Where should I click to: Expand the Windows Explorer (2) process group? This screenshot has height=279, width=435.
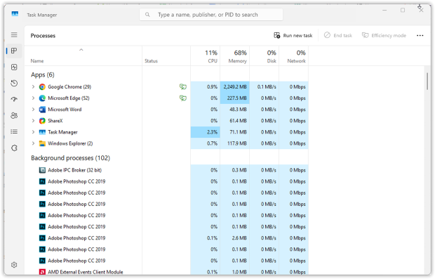pyautogui.click(x=33, y=143)
